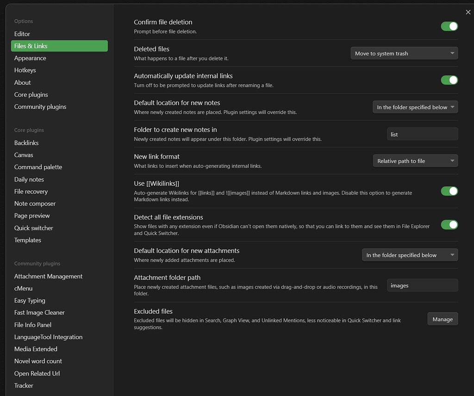Open Daily notes plugin settings
This screenshot has height=396, width=474.
(29, 179)
